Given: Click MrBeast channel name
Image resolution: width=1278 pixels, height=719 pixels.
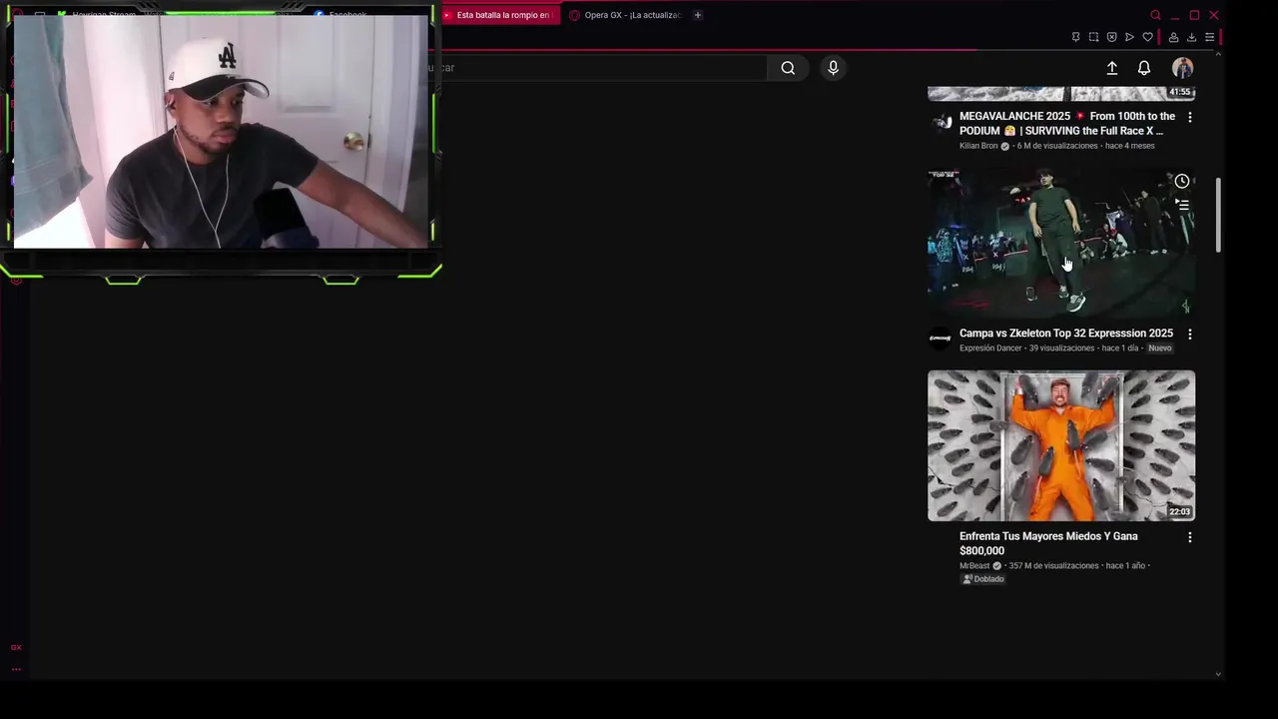Looking at the screenshot, I should [x=974, y=566].
